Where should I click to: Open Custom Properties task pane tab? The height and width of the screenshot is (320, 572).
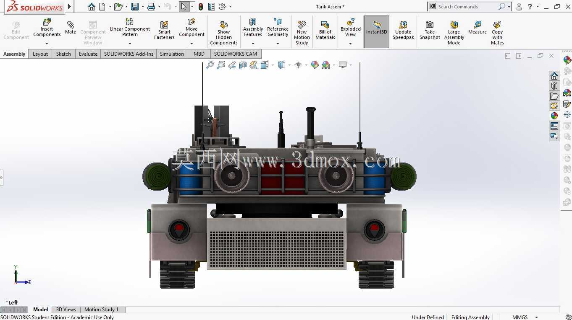point(554,126)
